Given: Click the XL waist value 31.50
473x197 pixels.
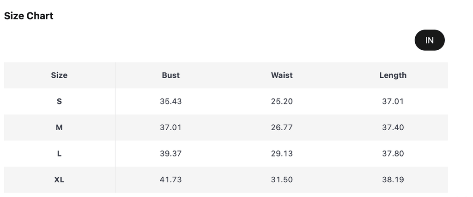Looking at the screenshot, I should [x=282, y=180].
